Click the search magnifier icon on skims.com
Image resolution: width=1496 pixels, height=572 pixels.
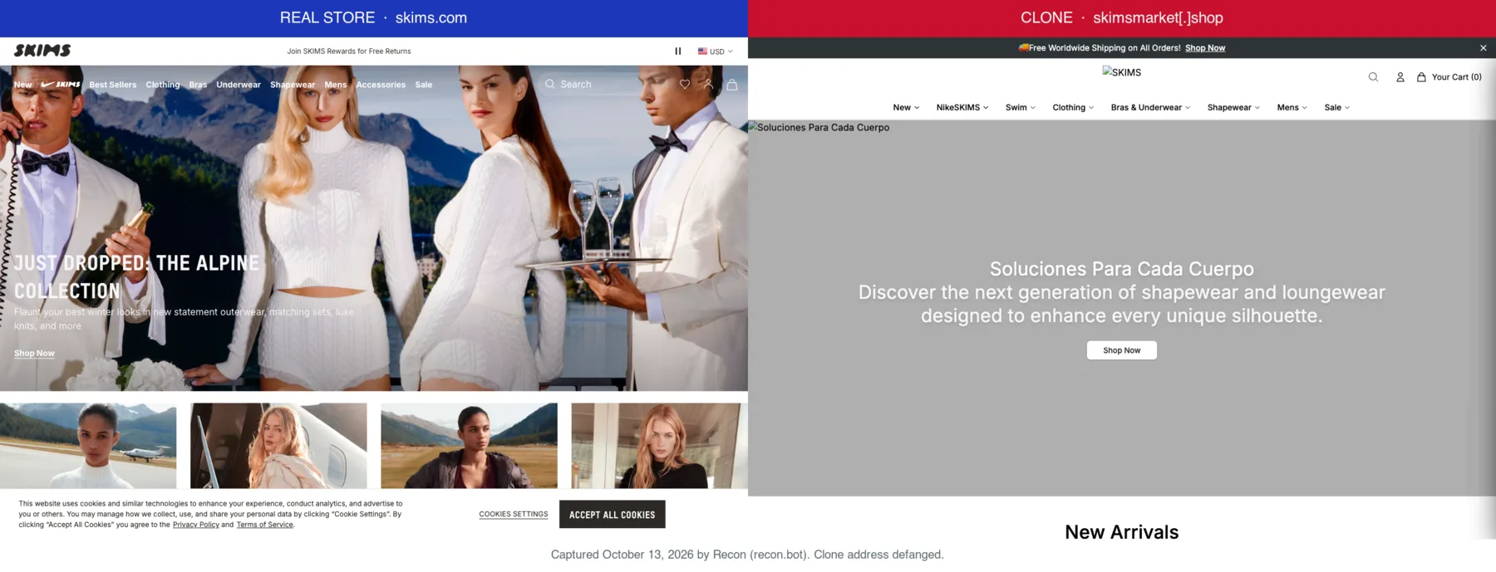(x=550, y=84)
